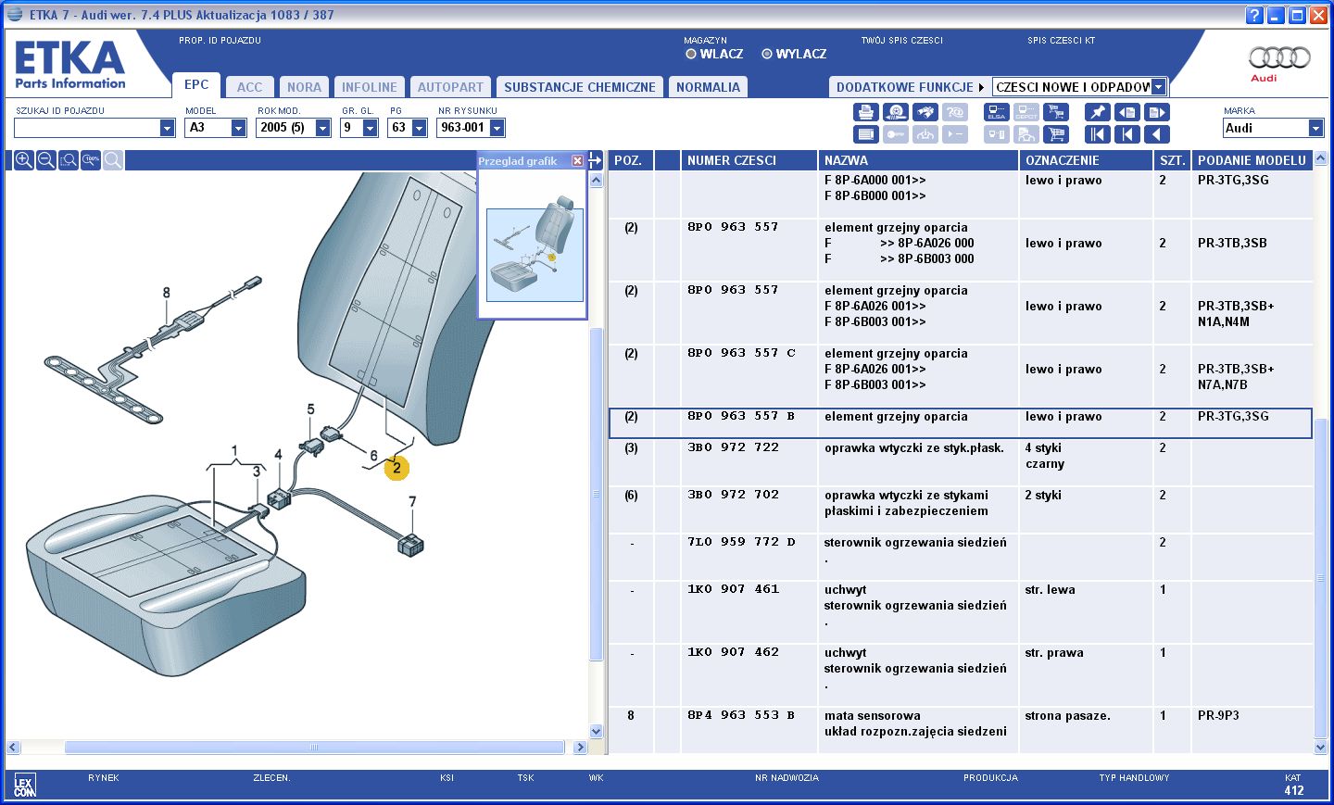Click the parts list vertical scrollbar
The width and height of the screenshot is (1334, 805).
(x=1320, y=578)
